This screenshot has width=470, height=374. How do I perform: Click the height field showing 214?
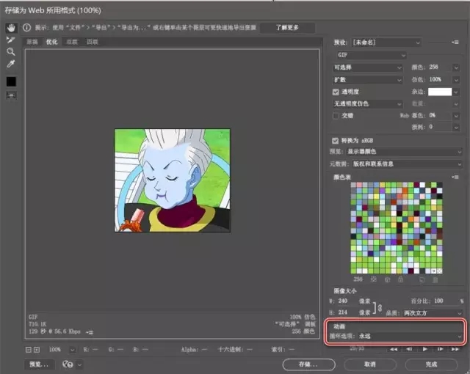coord(346,312)
